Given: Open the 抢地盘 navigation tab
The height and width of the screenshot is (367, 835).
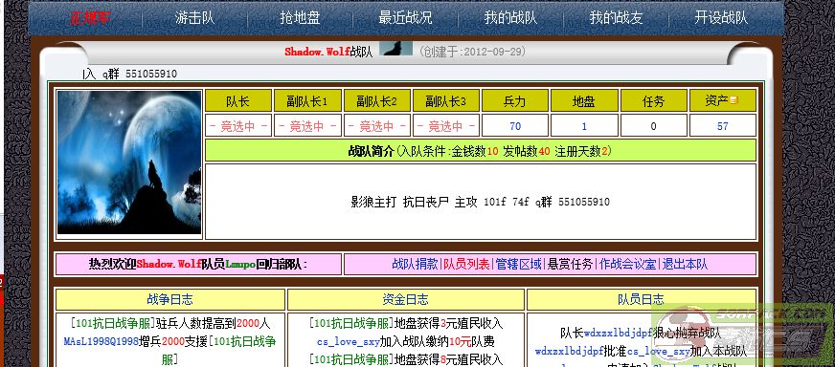Looking at the screenshot, I should (300, 18).
